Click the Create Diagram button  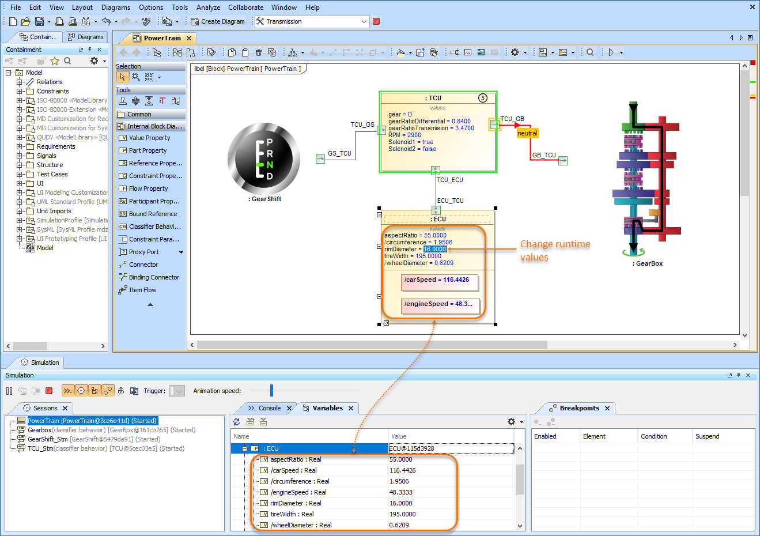218,21
